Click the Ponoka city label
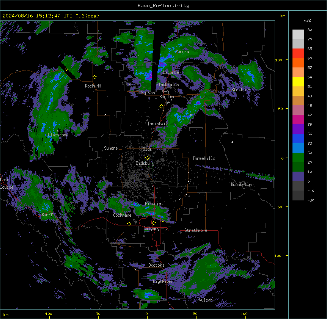Screen dimensions: 327x319 (182, 52)
